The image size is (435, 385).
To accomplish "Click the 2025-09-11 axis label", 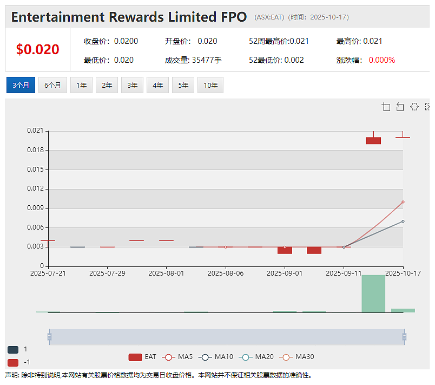I will point(344,273).
